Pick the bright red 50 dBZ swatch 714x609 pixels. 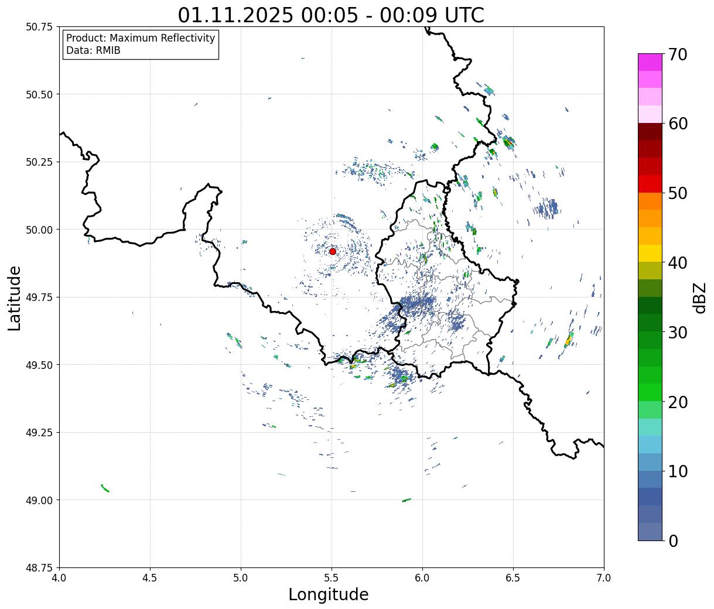pos(650,184)
